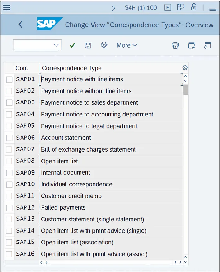Select the SAP09 row checkbox
Image resolution: width=220 pixels, height=272 pixels.
(9, 173)
